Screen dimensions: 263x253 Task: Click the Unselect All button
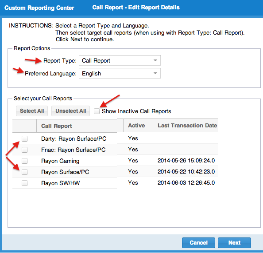coord(70,111)
